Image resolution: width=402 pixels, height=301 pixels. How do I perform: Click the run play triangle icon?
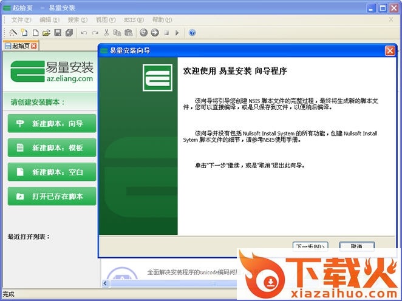pos(177,33)
